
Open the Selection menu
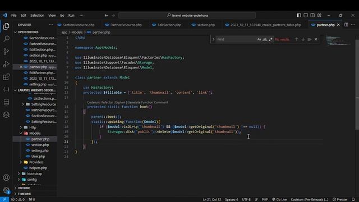(38, 15)
